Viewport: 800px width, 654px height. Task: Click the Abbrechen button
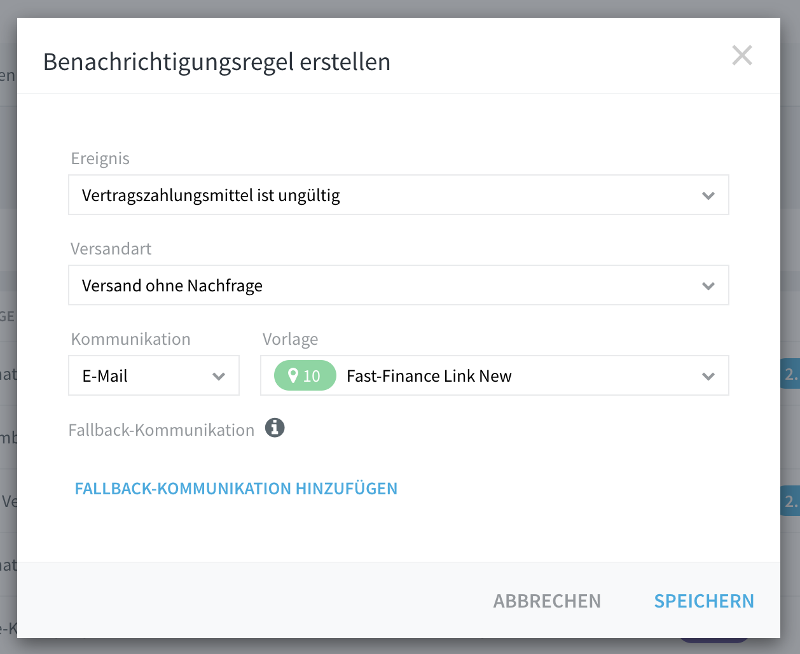(547, 601)
